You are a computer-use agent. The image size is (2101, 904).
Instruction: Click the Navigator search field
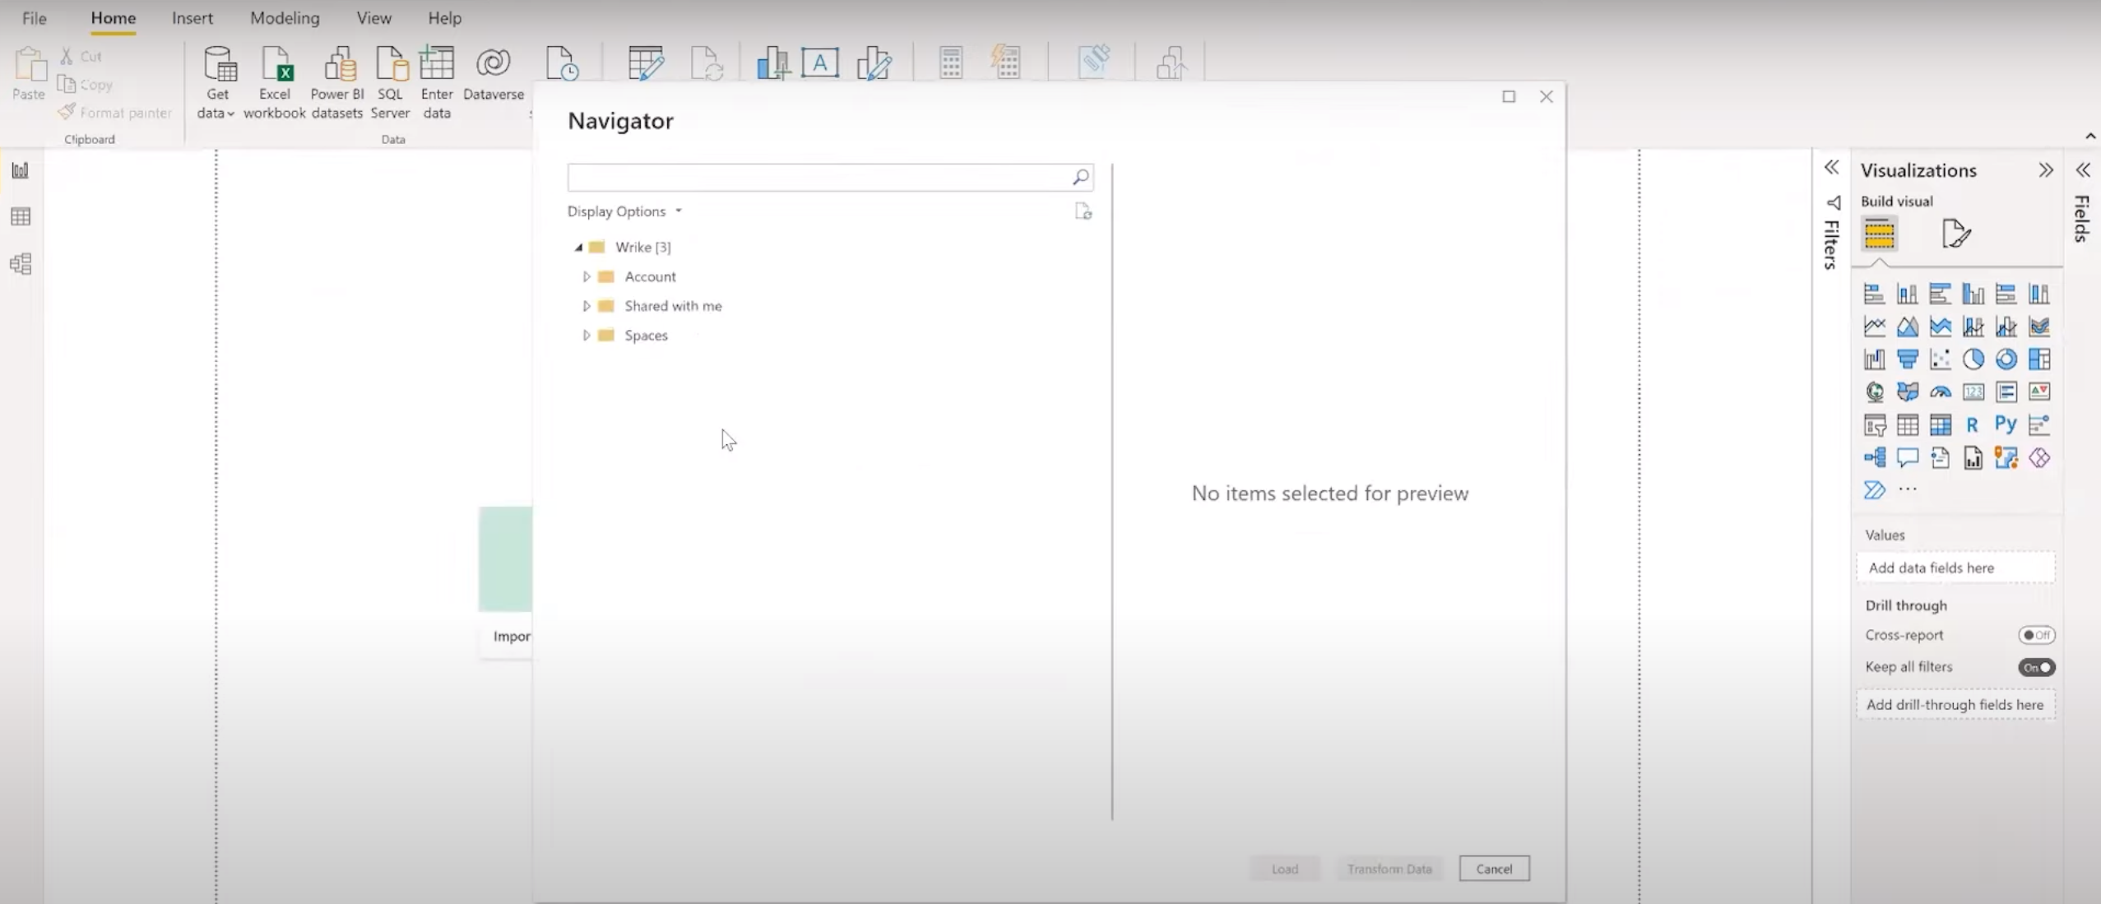(x=819, y=177)
